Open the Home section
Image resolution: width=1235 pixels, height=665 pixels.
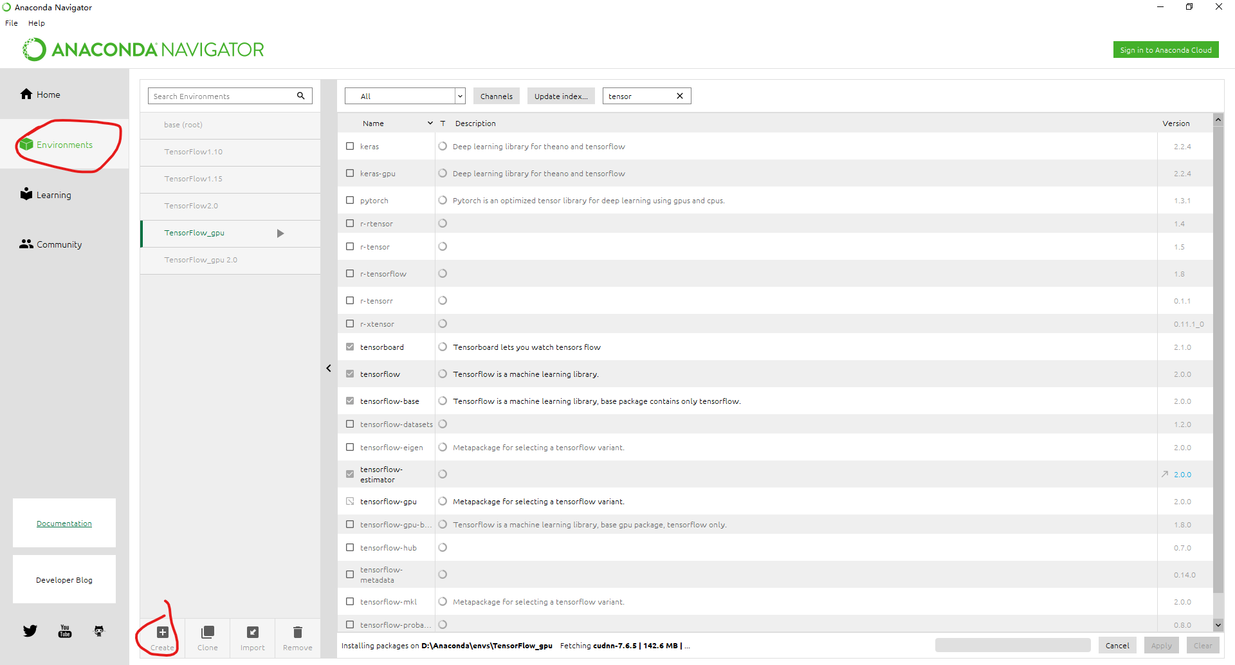(64, 94)
